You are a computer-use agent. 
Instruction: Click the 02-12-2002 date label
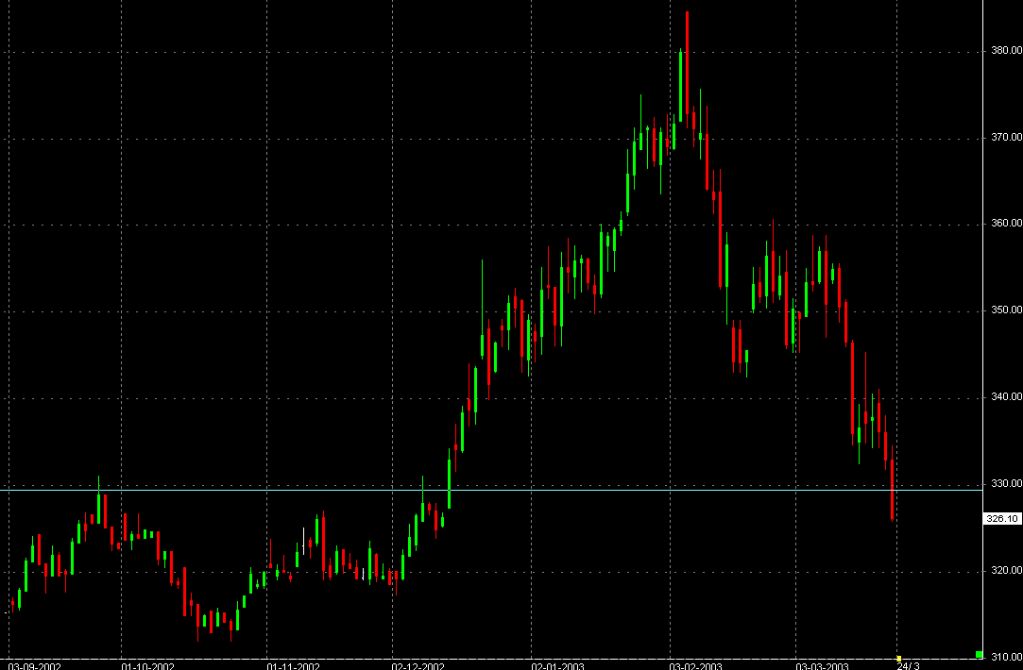(418, 666)
